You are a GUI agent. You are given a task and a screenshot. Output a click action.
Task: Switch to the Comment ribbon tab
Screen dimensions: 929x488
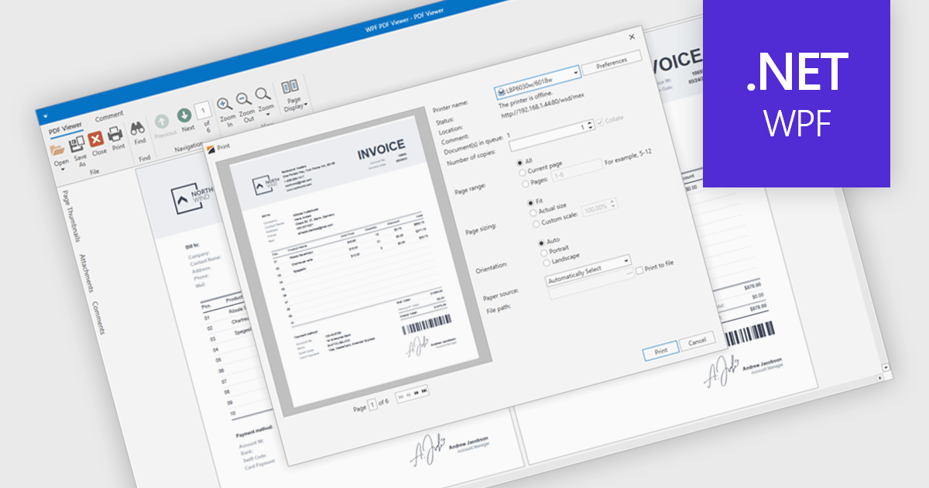point(110,116)
